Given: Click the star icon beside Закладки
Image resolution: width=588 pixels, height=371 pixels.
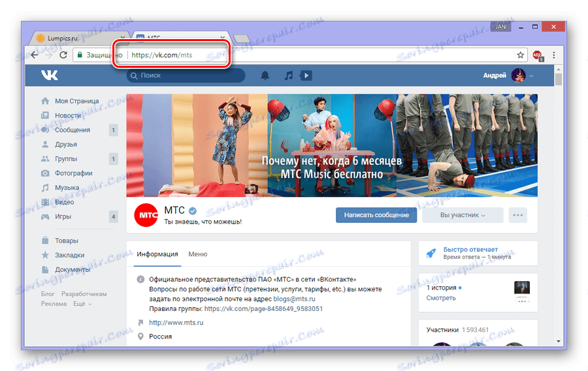Looking at the screenshot, I should coord(45,255).
